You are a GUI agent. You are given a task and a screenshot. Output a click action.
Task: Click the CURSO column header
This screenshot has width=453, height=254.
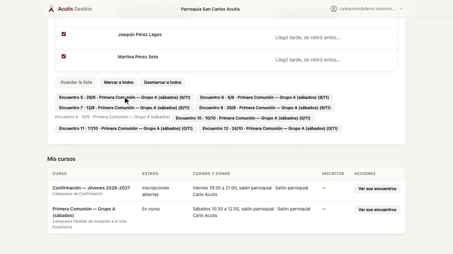tap(60, 174)
